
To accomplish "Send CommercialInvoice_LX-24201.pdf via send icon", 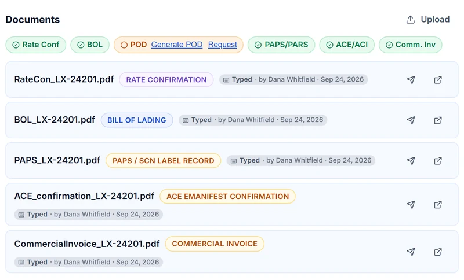I will coord(411,252).
